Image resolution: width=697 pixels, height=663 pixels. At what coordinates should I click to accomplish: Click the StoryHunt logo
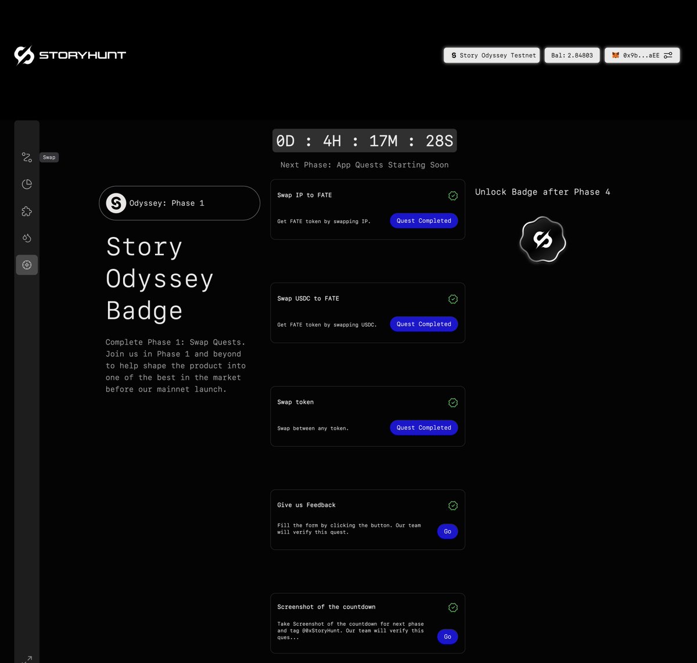click(x=70, y=55)
